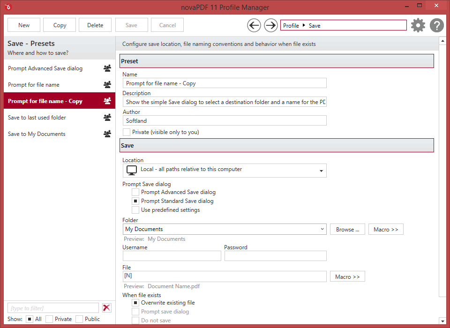Select Prompt Advanced Save dialog option
Viewport: 450px width, 328px height.
(135, 192)
